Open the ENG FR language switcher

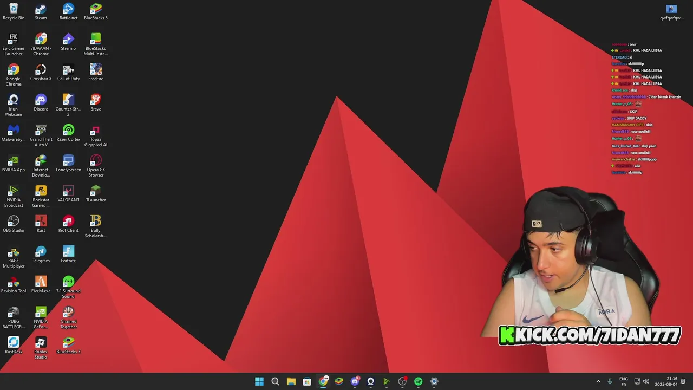click(624, 381)
